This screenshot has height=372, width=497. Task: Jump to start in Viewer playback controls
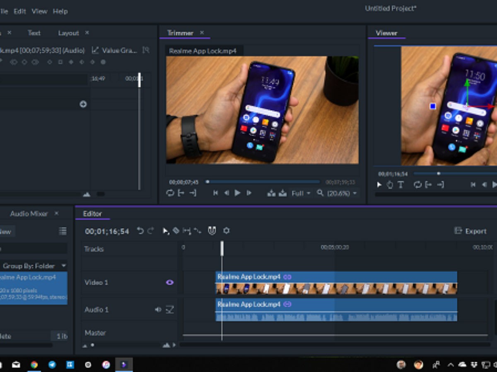coord(473,185)
